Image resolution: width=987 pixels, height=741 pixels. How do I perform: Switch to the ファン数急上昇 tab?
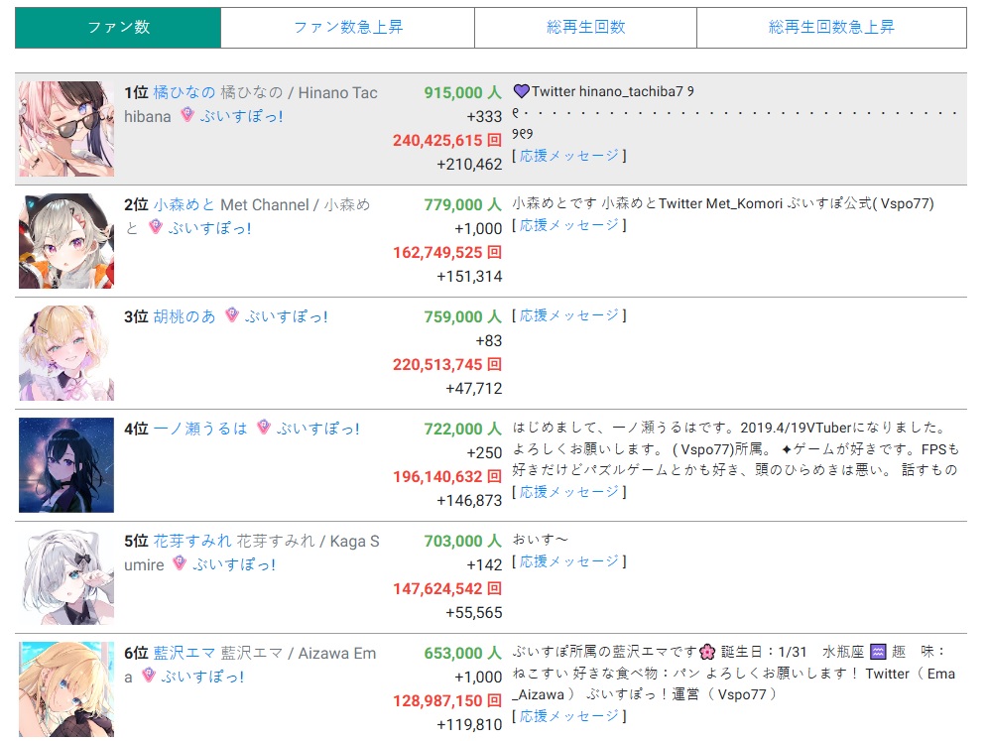pyautogui.click(x=348, y=28)
